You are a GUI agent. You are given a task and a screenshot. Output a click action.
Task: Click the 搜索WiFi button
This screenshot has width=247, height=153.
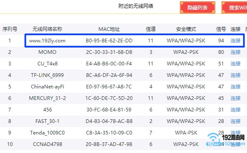234,7
